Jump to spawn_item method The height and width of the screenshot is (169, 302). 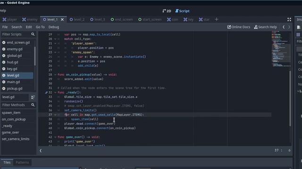click(11, 113)
